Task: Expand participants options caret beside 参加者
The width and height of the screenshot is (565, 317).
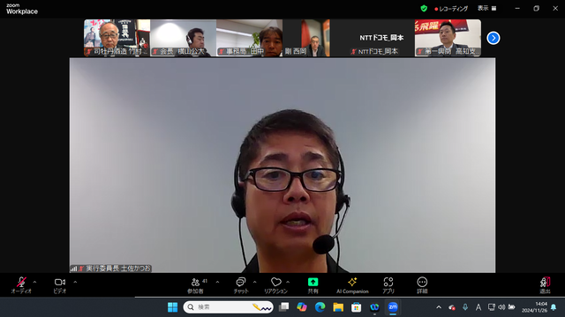Action: tap(218, 282)
